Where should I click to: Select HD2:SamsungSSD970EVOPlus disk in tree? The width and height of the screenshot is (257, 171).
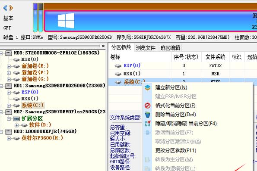click(60, 112)
